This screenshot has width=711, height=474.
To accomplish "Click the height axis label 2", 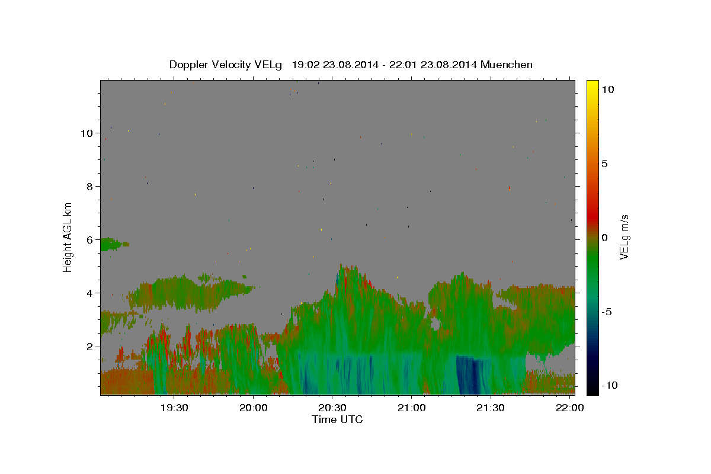I will click(x=89, y=346).
